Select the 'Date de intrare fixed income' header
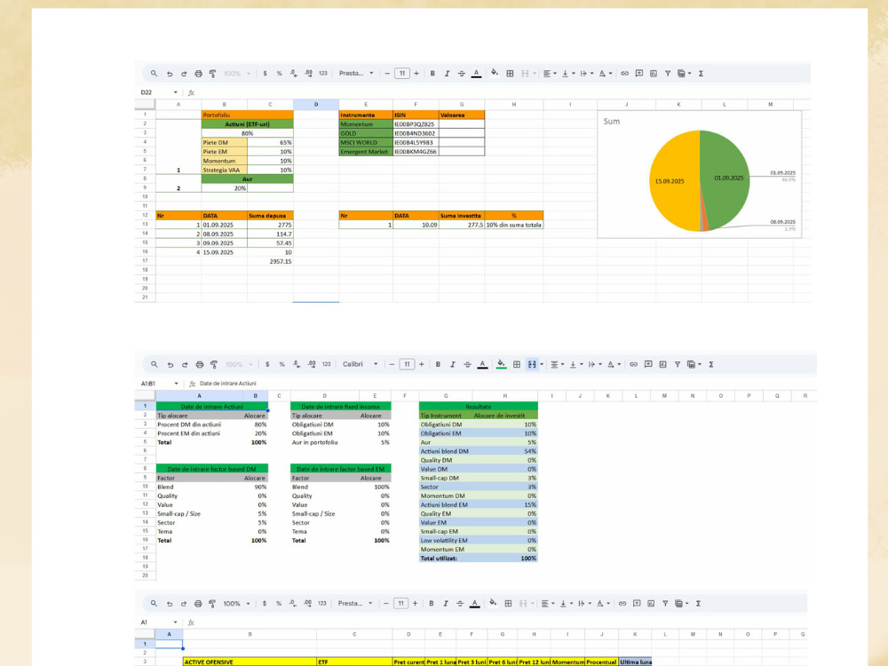Screen dimensions: 888x666 [x=340, y=407]
